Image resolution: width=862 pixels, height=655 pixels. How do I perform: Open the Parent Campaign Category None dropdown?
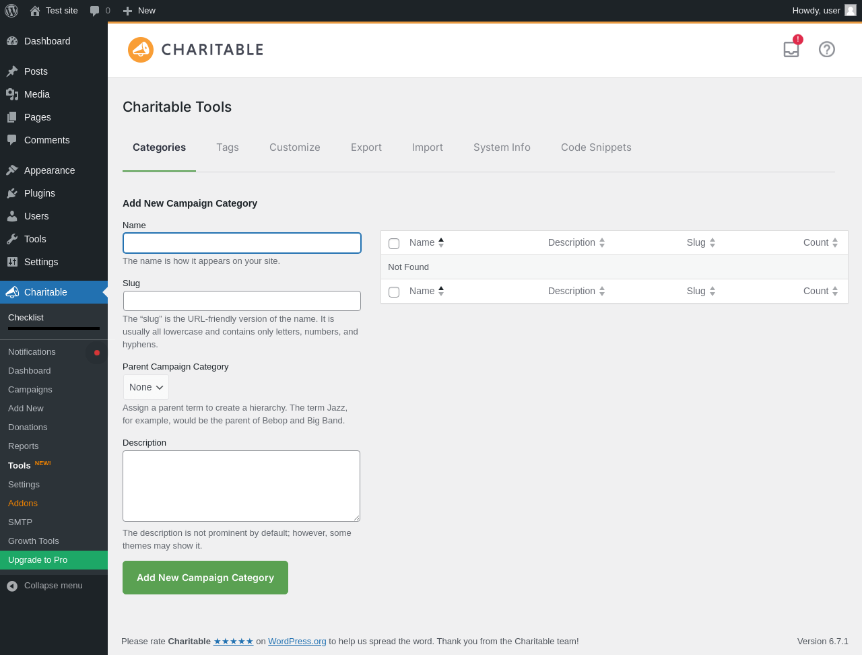coord(146,387)
